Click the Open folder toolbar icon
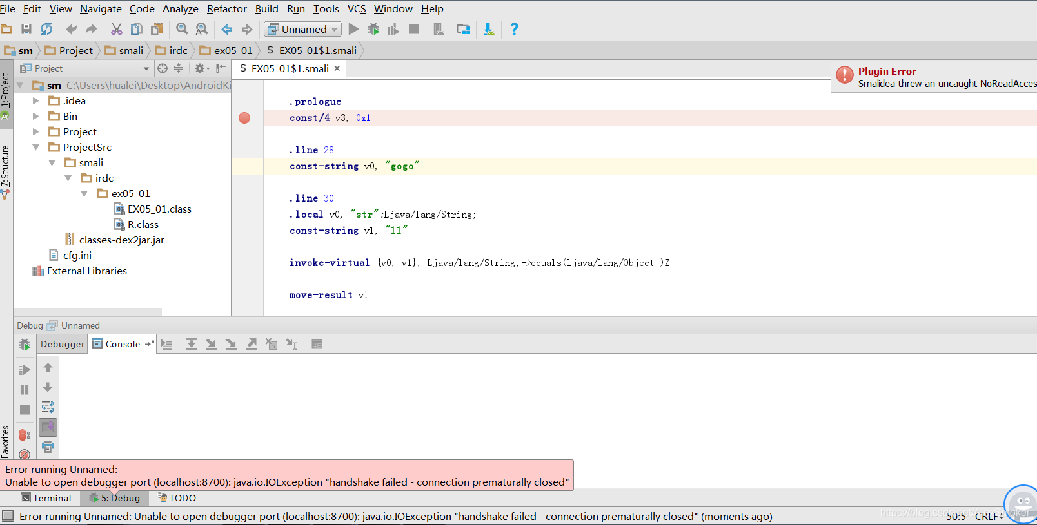This screenshot has width=1037, height=525. pos(7,29)
